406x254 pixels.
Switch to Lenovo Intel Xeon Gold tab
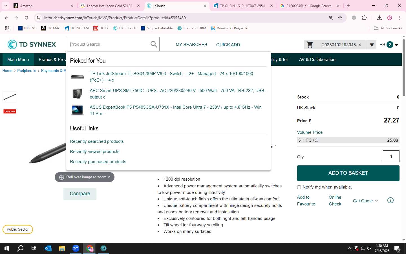(x=110, y=6)
